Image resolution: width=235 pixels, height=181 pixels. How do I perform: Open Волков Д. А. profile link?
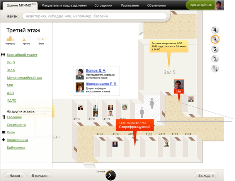coord(96,70)
